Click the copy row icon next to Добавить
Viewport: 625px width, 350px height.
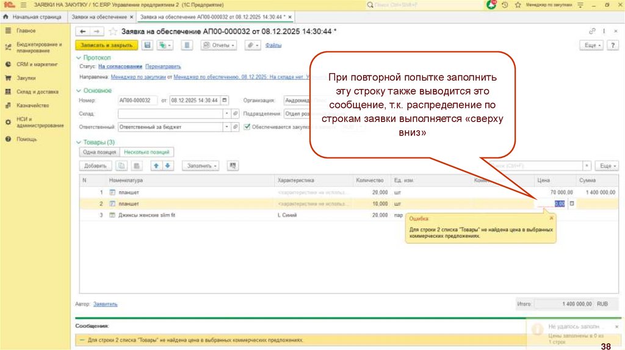(x=121, y=165)
